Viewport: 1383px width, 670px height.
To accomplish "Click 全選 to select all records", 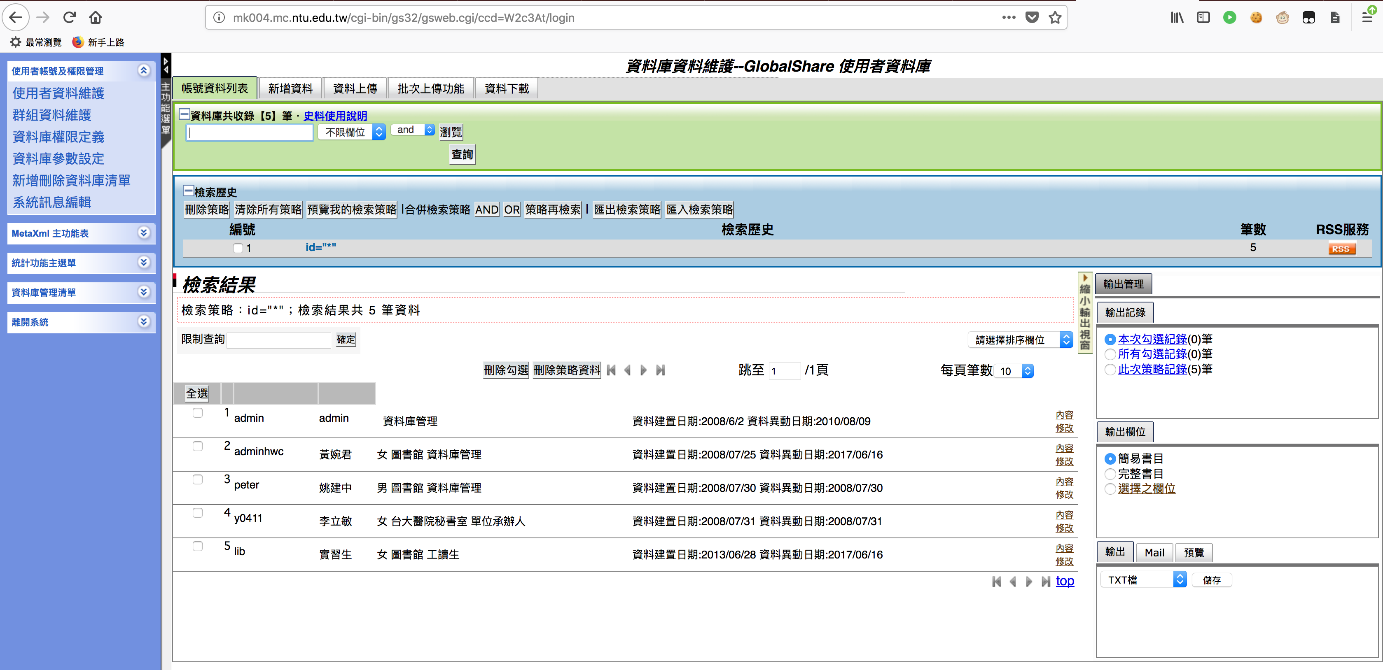I will click(197, 394).
